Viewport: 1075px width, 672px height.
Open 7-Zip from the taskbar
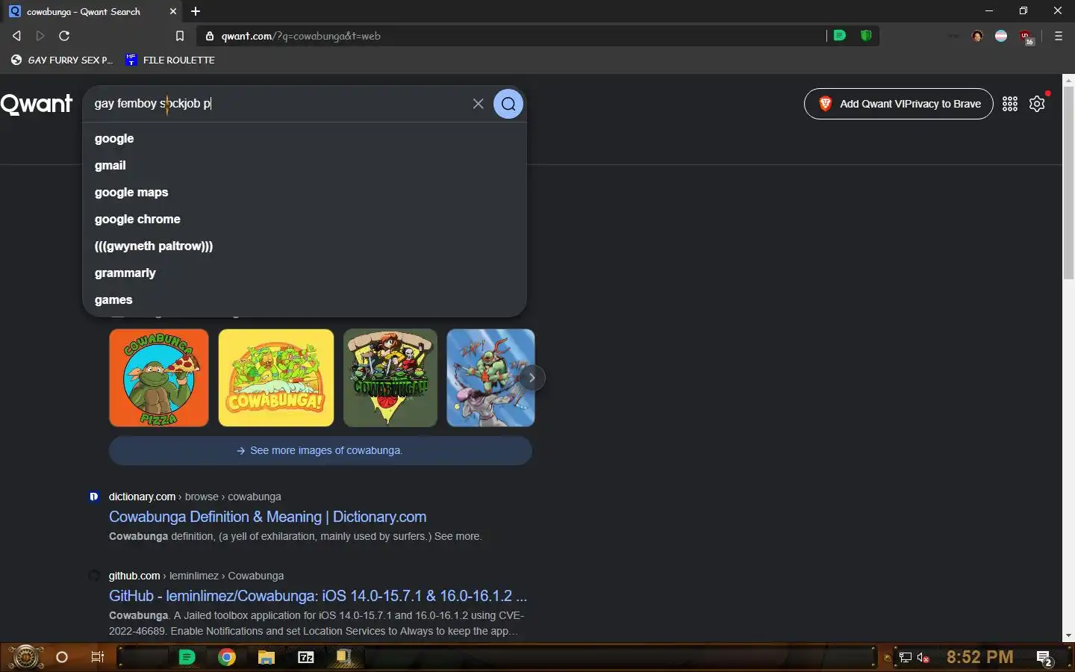point(306,657)
